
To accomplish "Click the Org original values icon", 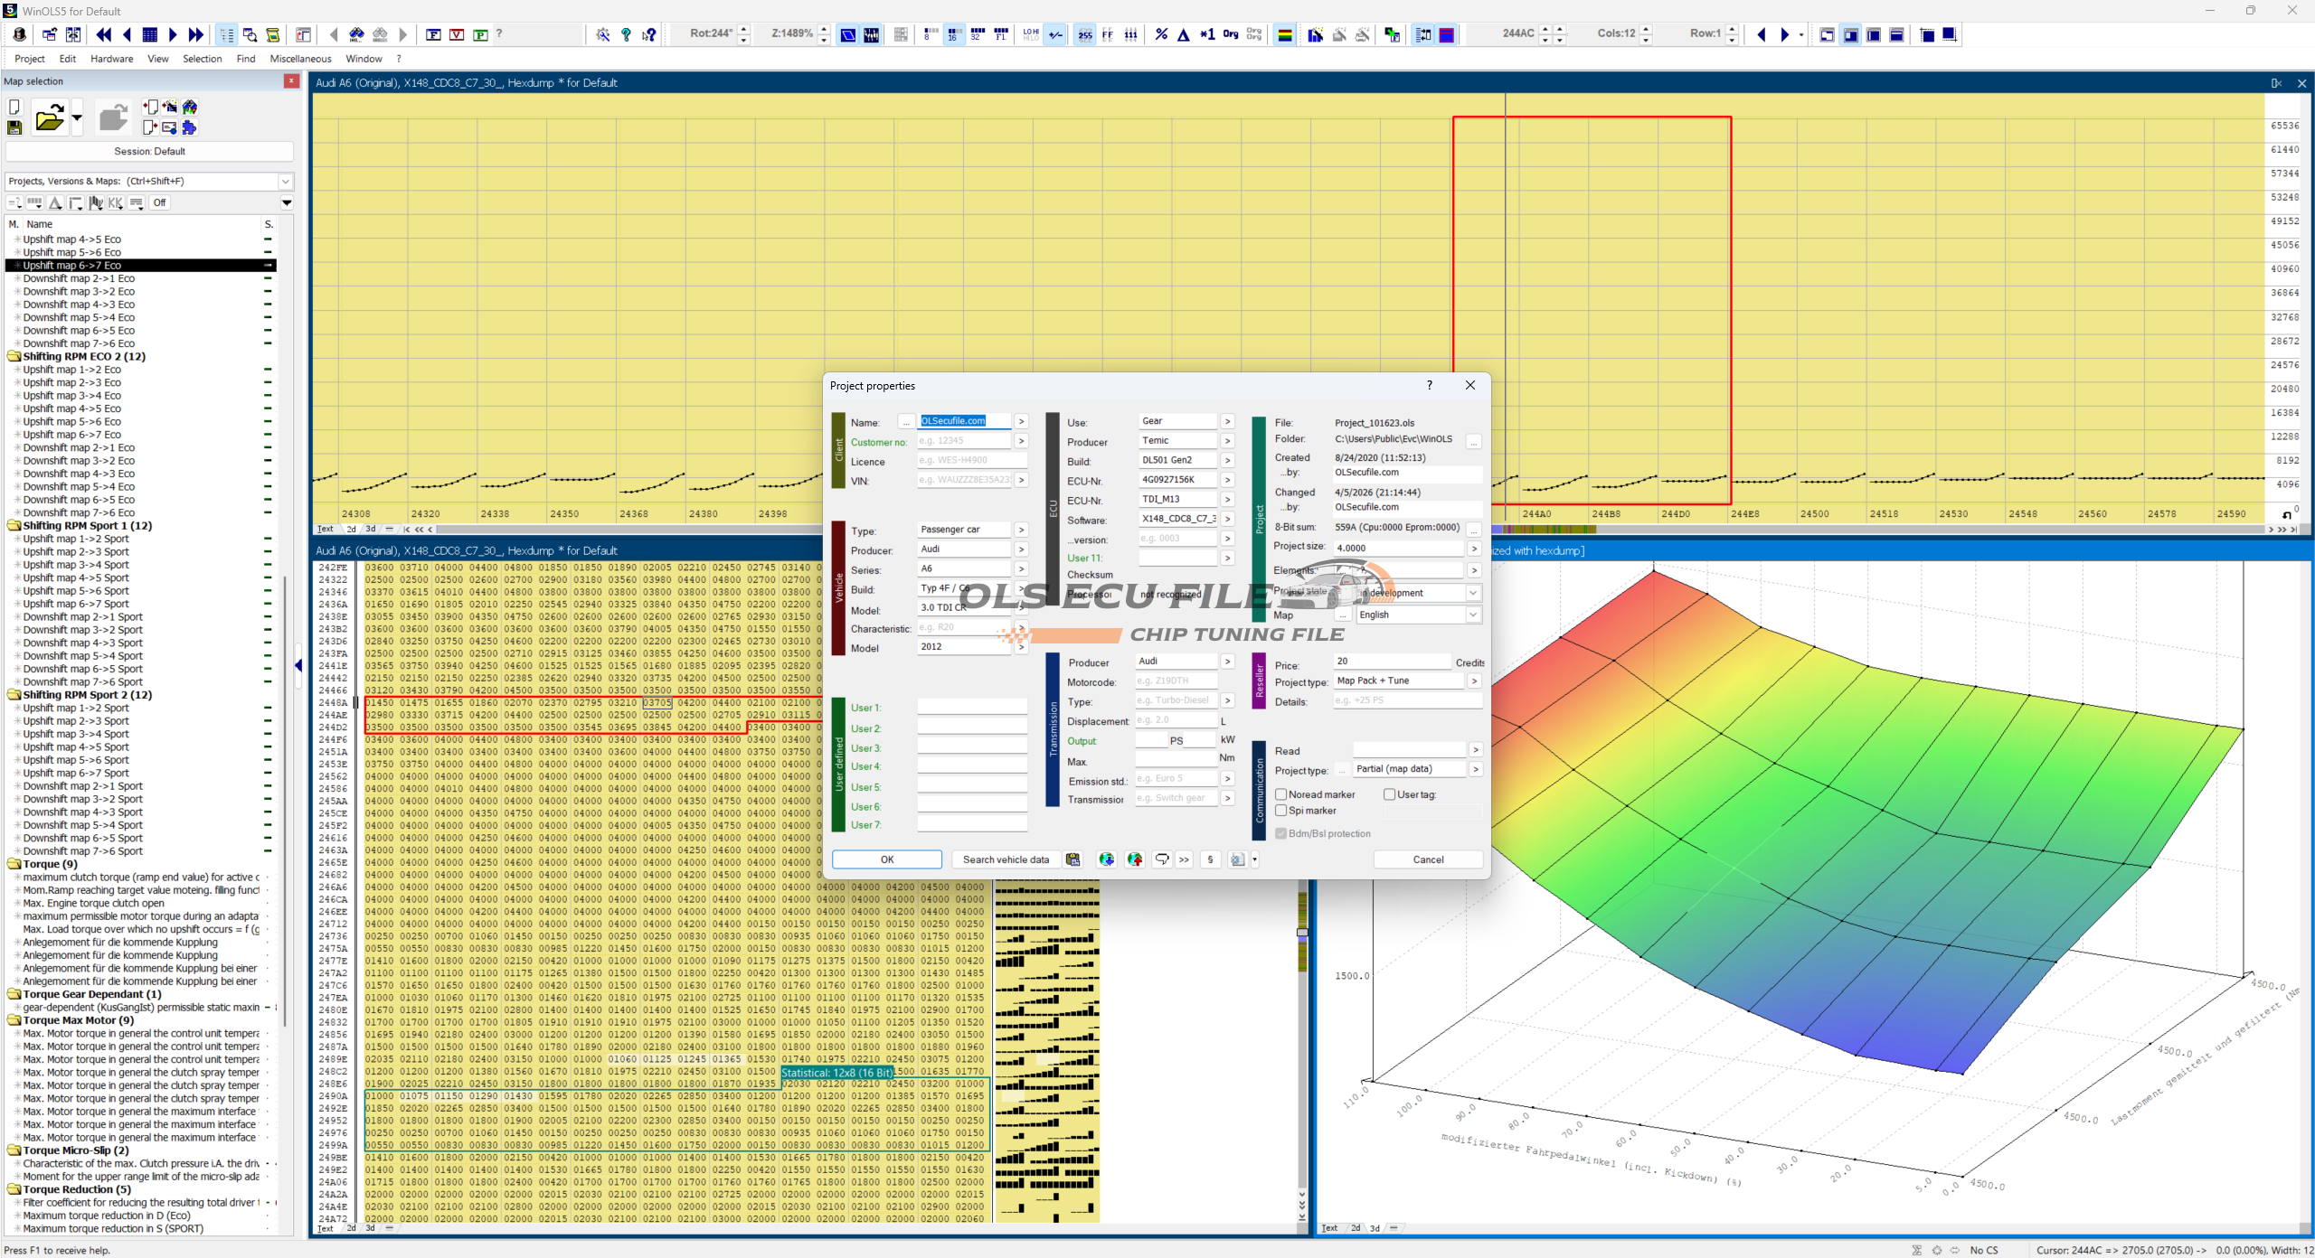I will [1230, 34].
